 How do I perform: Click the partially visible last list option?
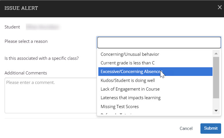coord(155,114)
